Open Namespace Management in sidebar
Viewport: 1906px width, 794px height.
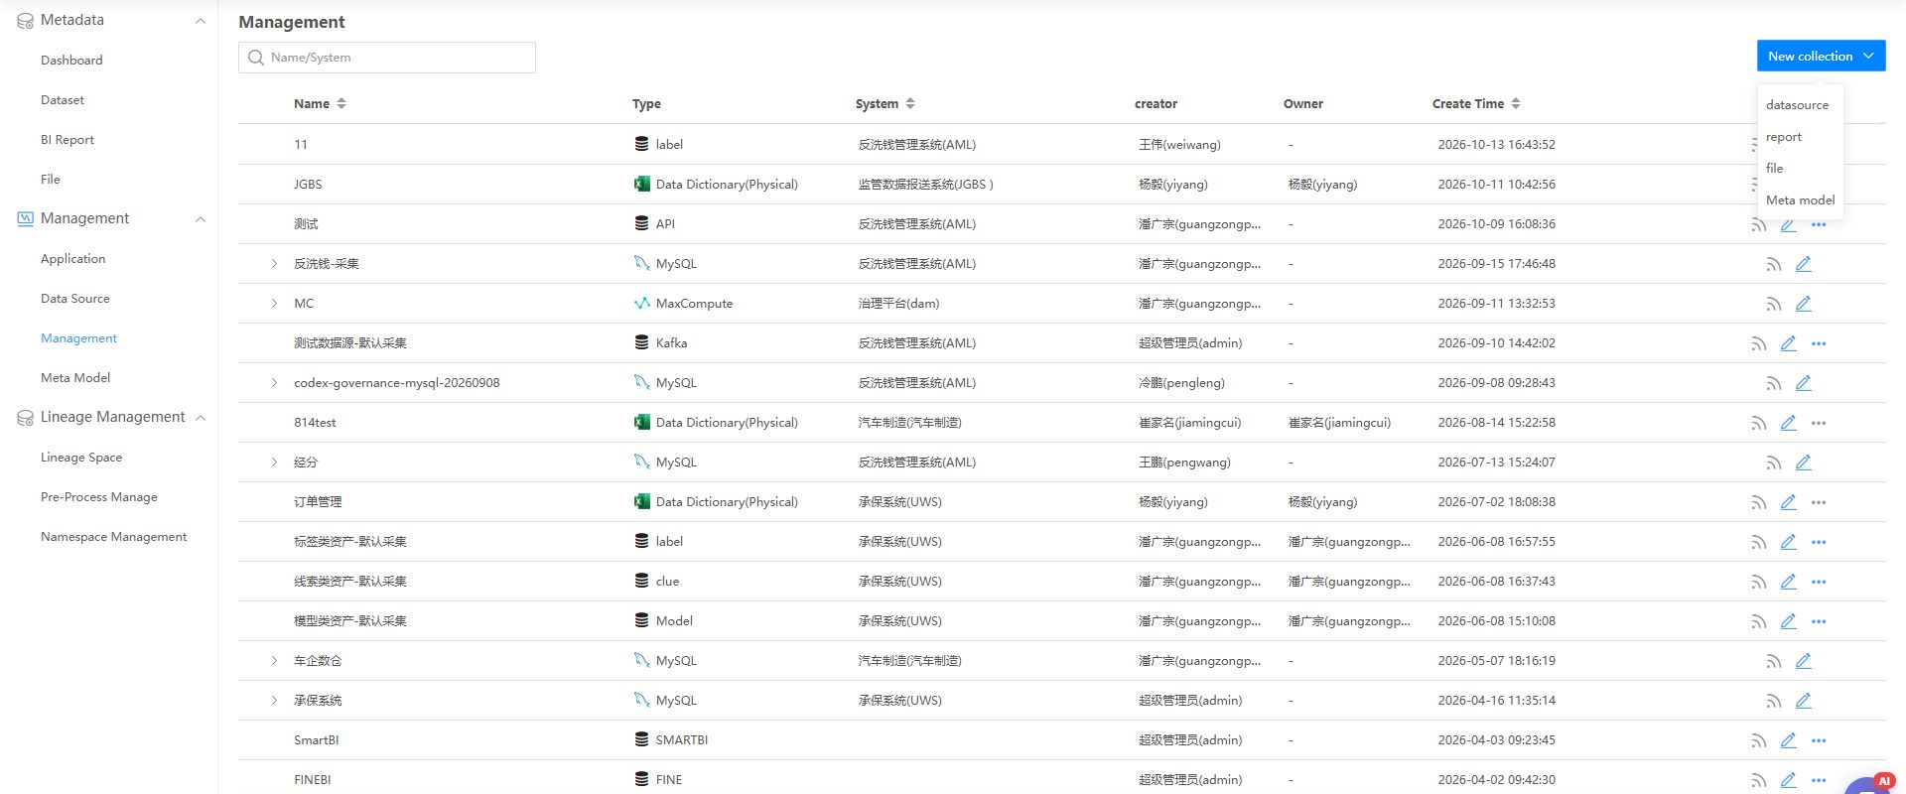(114, 537)
